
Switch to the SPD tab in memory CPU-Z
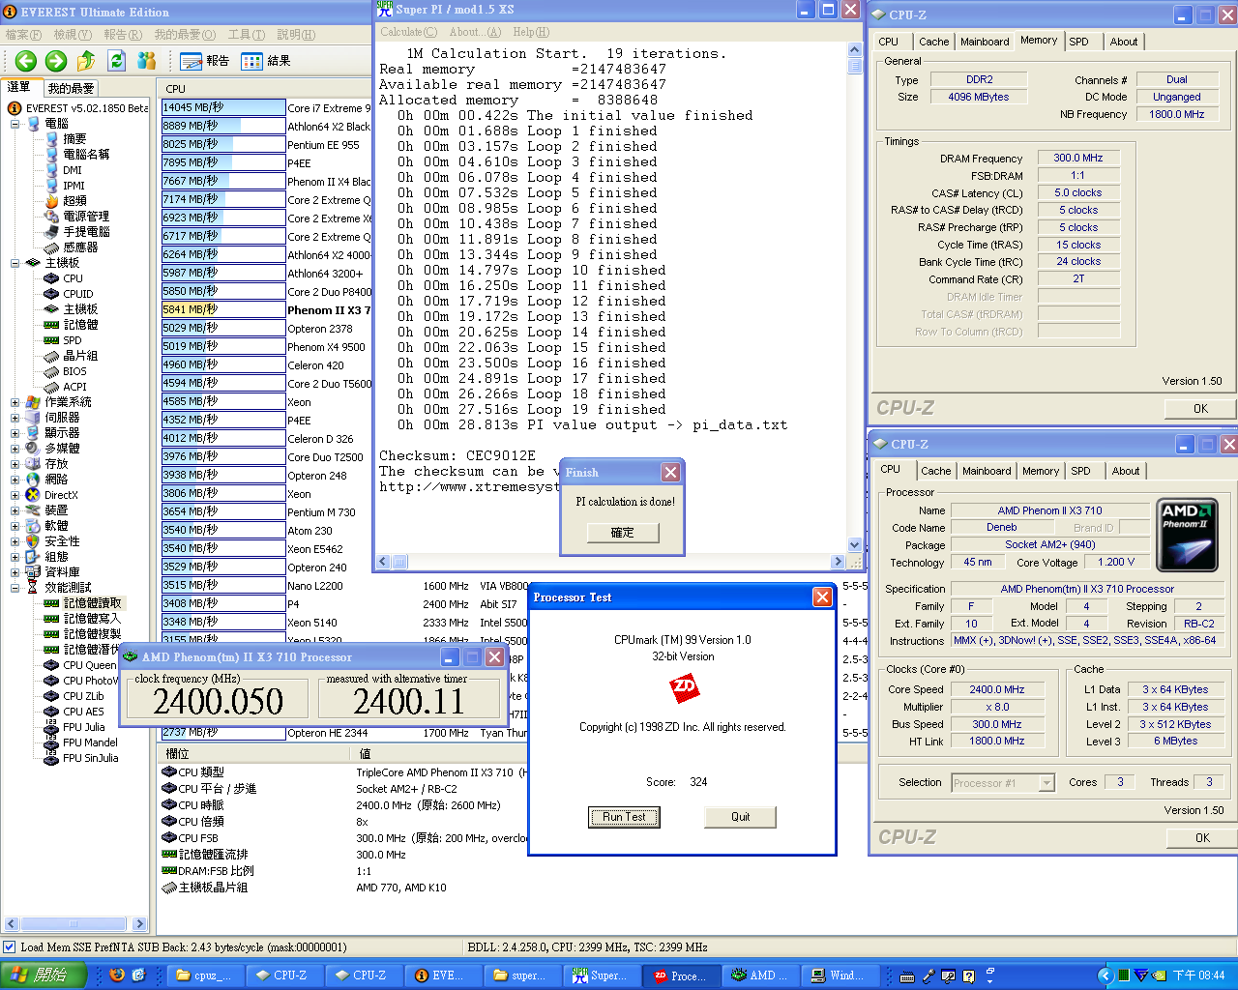coord(1078,42)
